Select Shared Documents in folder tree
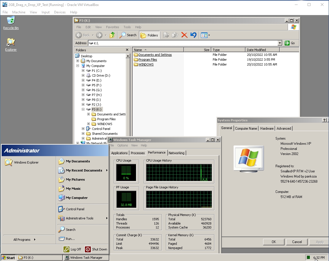Screen dimensions: 329x261 [x=105, y=134]
